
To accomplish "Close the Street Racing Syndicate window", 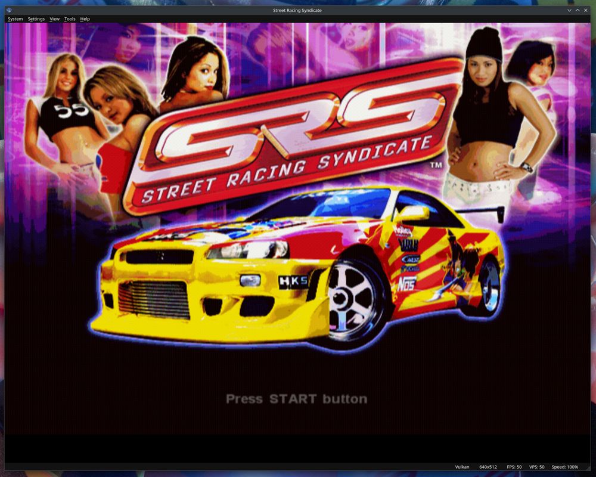I will point(586,10).
